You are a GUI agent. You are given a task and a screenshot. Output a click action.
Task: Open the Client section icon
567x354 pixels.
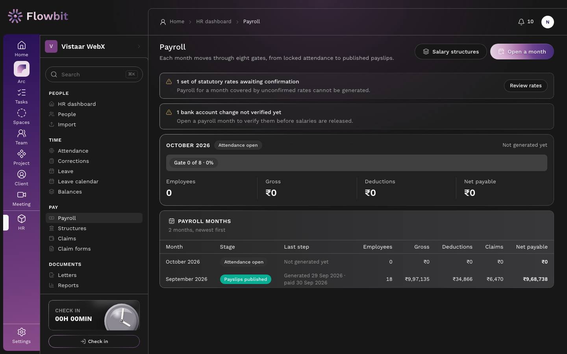[x=21, y=178]
